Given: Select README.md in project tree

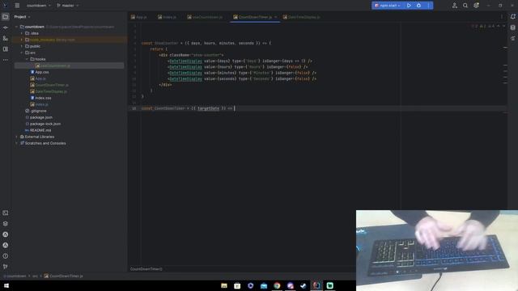Looking at the screenshot, I should click(x=38, y=130).
